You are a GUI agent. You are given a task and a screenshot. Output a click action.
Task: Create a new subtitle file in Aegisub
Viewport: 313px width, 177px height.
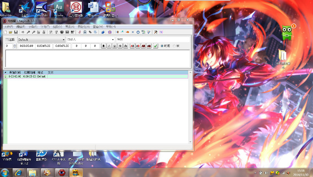tap(5, 32)
